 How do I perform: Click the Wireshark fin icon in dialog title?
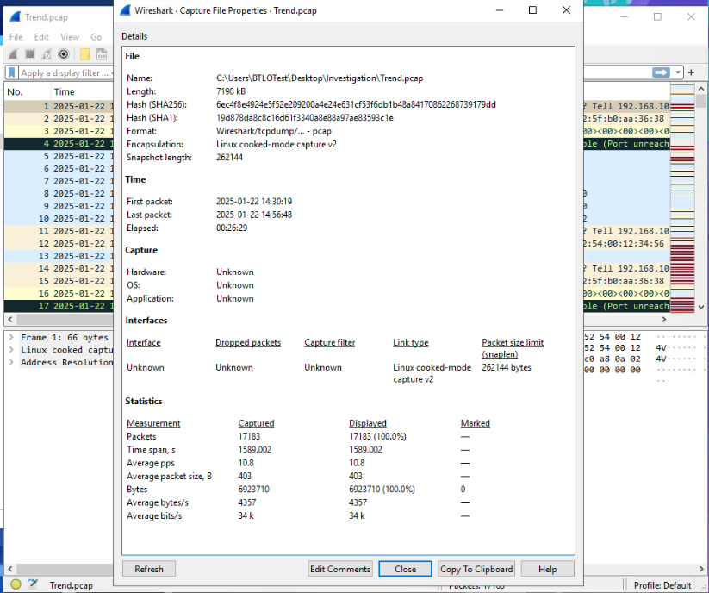point(125,10)
